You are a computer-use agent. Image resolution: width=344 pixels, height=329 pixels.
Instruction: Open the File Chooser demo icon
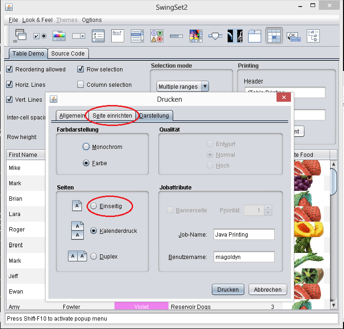98,35
